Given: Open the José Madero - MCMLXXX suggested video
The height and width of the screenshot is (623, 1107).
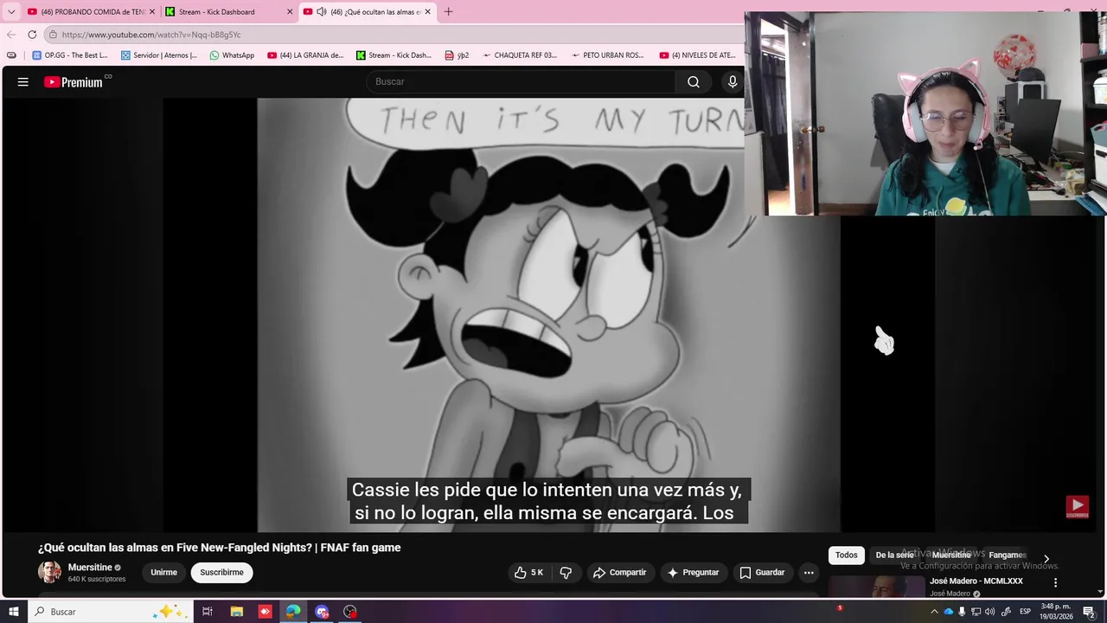Looking at the screenshot, I should tap(976, 581).
